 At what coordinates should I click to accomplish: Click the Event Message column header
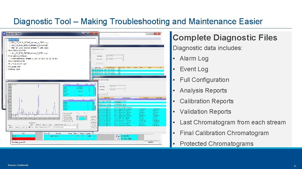[x=126, y=98]
